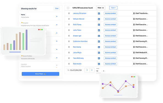Expand the Name filter plus
Screen dimensions: 163x103
[x=57, y=16]
